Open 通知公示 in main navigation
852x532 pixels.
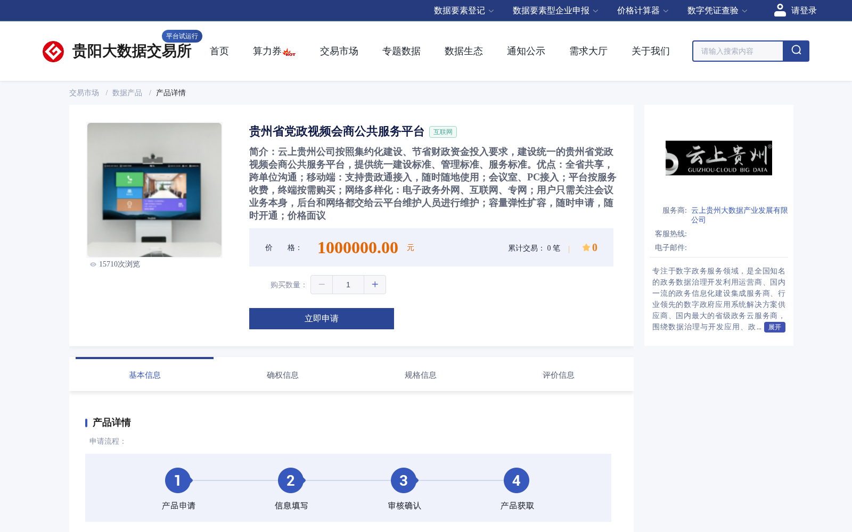(526, 51)
